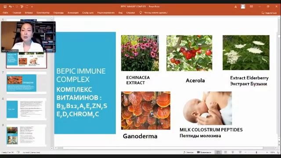Click the zoom slider handle in status bar

click(x=256, y=152)
